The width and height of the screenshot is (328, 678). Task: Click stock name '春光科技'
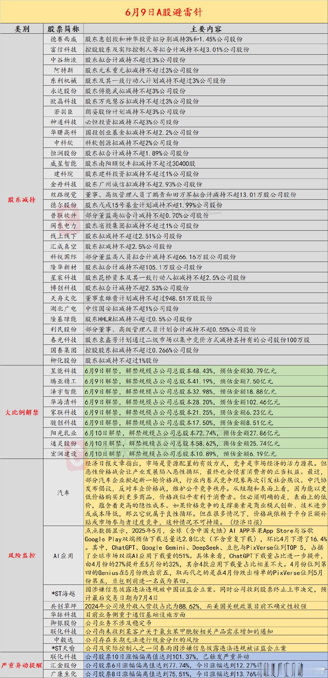click(63, 340)
